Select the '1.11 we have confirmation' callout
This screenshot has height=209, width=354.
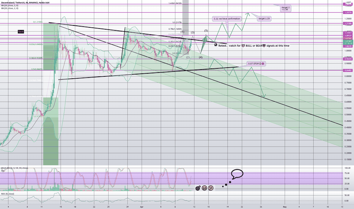(x=227, y=19)
